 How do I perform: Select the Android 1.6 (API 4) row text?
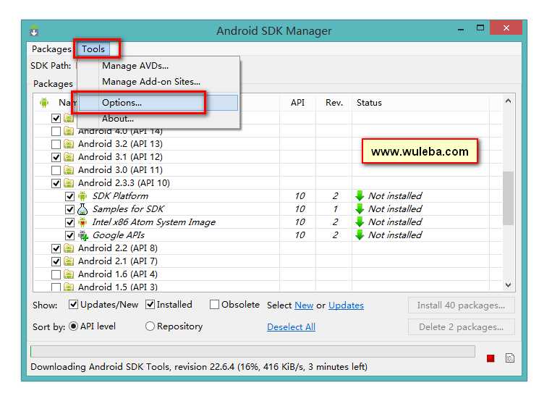coord(118,274)
